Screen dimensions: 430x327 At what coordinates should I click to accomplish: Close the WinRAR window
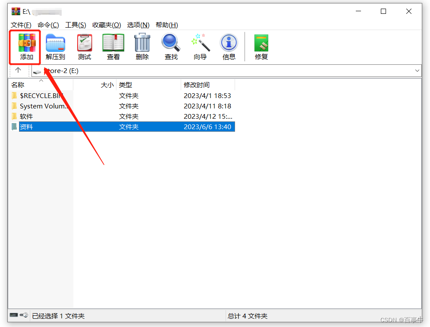click(408, 11)
